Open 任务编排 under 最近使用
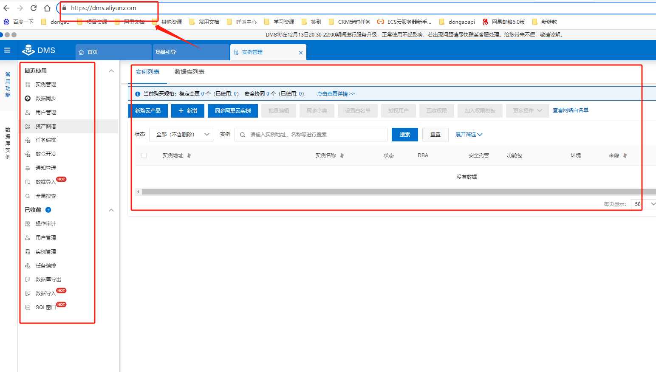Viewport: 656px width, 372px height. [46, 140]
